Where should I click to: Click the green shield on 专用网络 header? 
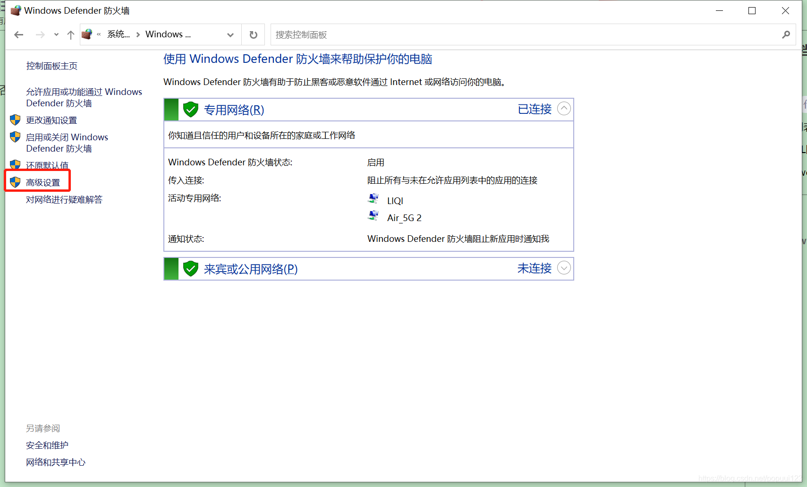(x=190, y=109)
